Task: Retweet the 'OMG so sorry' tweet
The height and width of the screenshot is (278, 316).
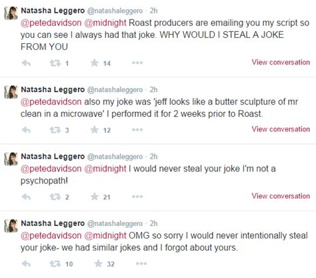Action: coord(55,264)
